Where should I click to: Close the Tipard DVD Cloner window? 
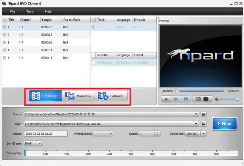tap(241, 3)
